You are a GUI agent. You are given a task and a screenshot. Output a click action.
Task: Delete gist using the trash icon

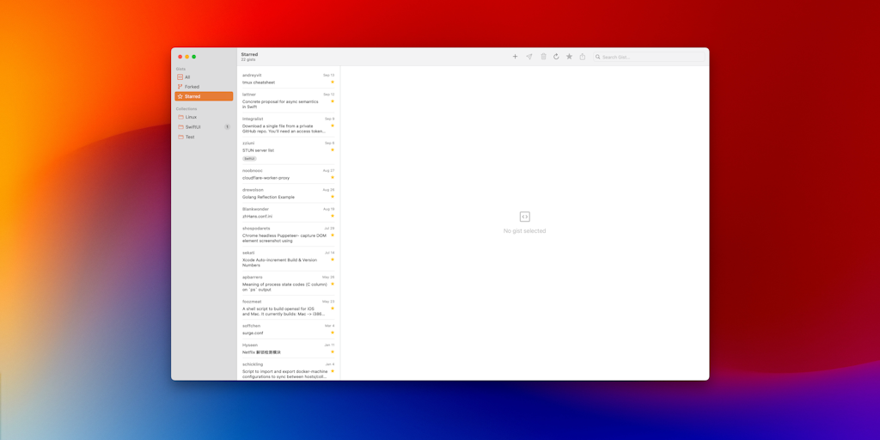543,57
